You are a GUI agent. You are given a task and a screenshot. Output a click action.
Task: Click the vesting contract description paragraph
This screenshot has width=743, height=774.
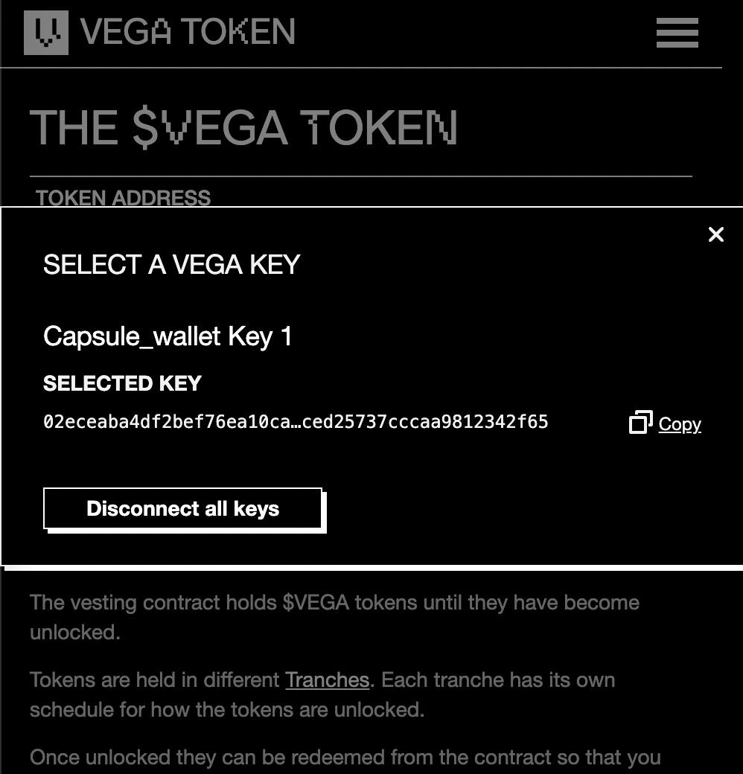[x=334, y=617]
